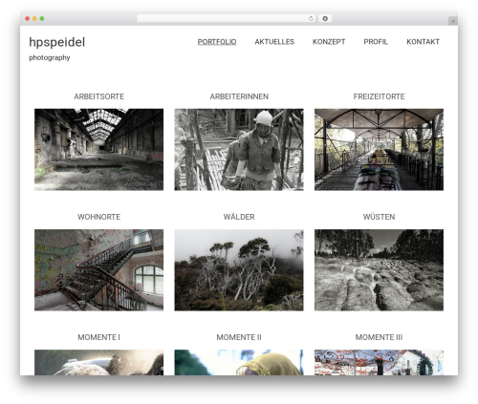478x404 pixels.
Task: Open the ARBEITERINNEN gallery heading
Action: (239, 96)
